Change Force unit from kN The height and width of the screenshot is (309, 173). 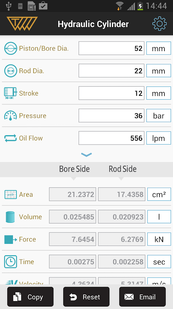[159, 239]
